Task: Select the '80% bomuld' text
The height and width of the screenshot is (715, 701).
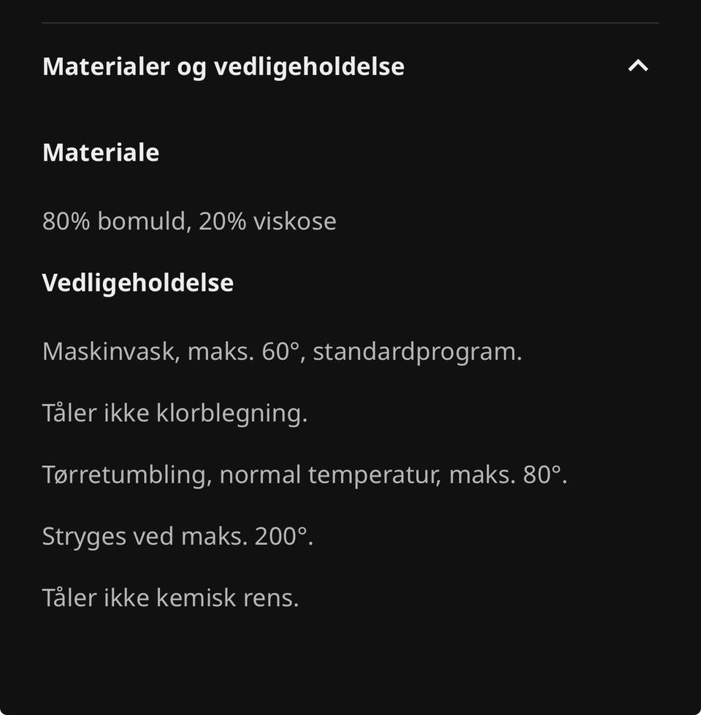Action: (x=116, y=221)
